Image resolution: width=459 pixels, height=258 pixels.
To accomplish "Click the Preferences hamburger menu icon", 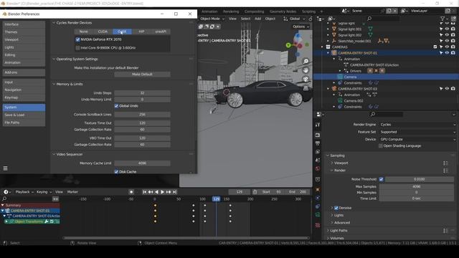I will tap(5, 168).
